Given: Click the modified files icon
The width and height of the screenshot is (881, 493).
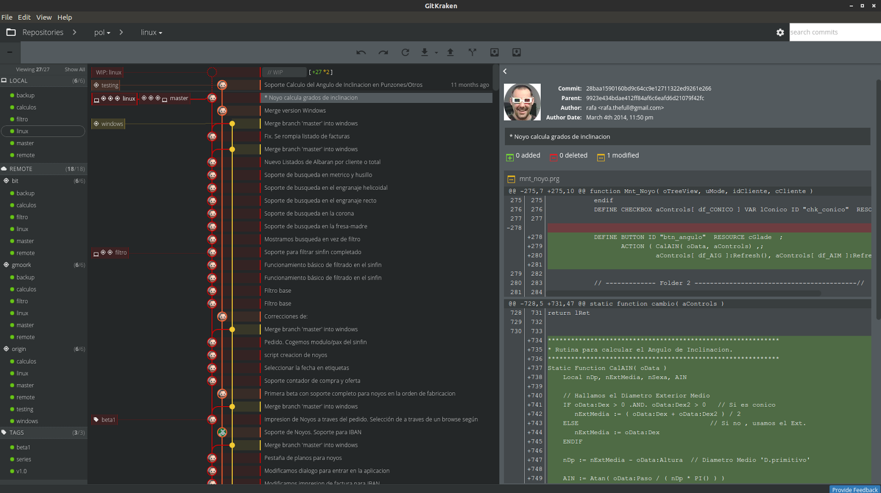Looking at the screenshot, I should tap(601, 157).
